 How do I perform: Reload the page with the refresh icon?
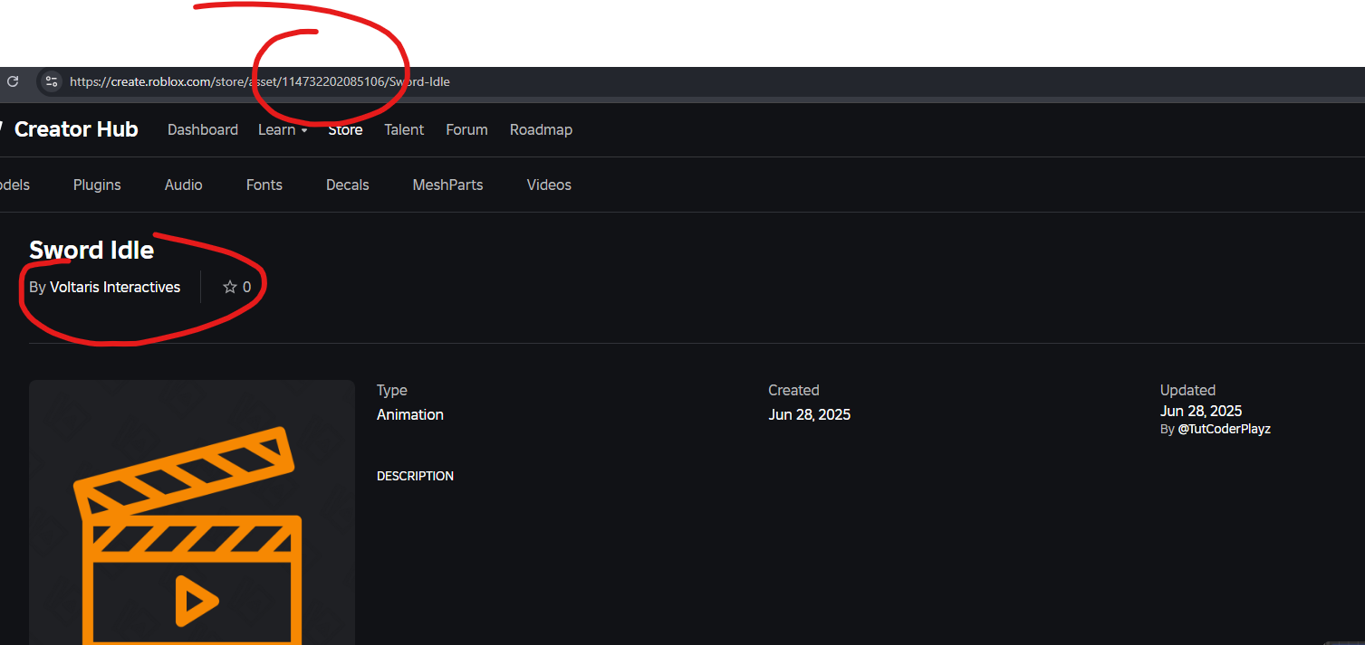click(x=13, y=81)
